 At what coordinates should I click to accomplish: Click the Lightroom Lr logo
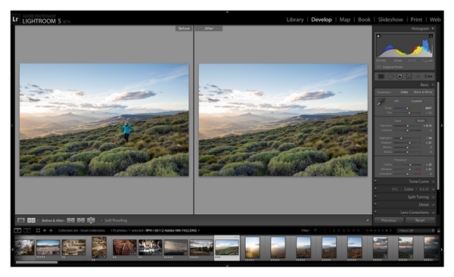click(x=15, y=19)
